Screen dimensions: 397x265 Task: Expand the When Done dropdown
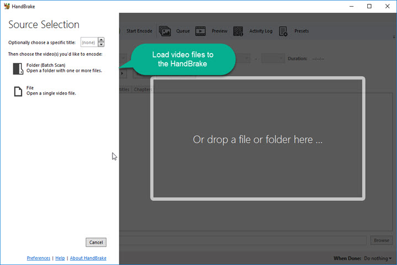pyautogui.click(x=378, y=258)
